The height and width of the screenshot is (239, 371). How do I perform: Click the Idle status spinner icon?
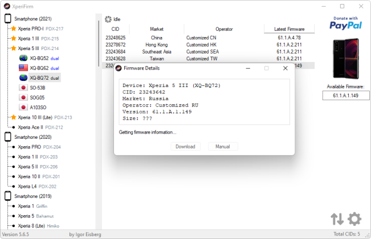coord(108,19)
